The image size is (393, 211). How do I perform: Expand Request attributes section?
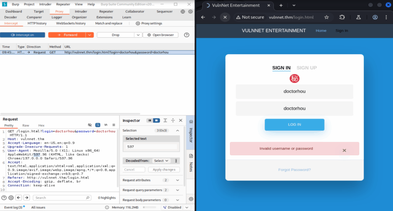pos(177,180)
